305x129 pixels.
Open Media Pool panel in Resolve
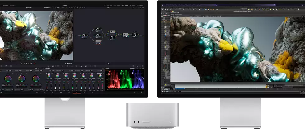pyautogui.click(x=4, y=6)
